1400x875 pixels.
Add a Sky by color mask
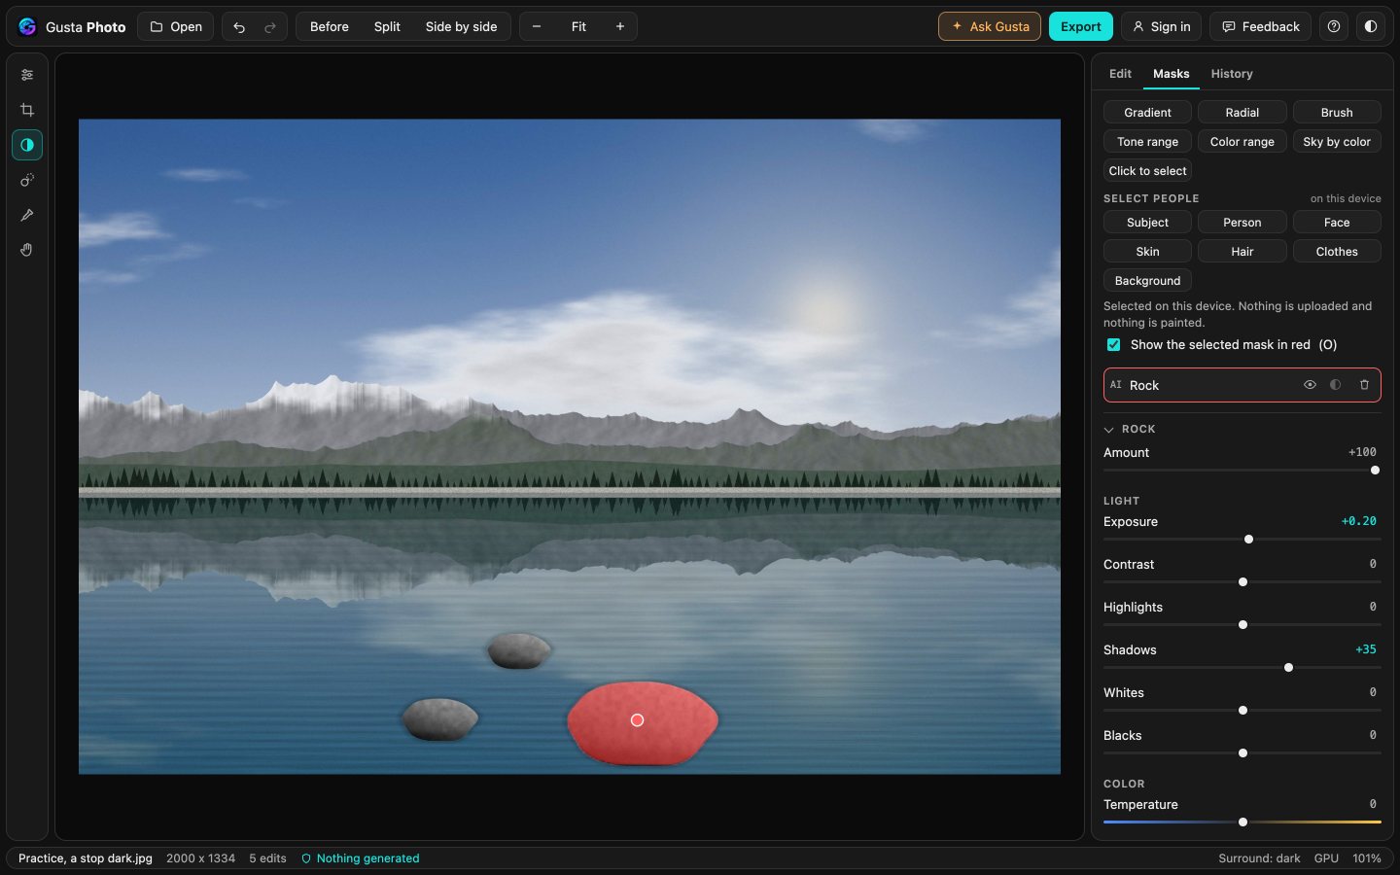click(x=1337, y=142)
